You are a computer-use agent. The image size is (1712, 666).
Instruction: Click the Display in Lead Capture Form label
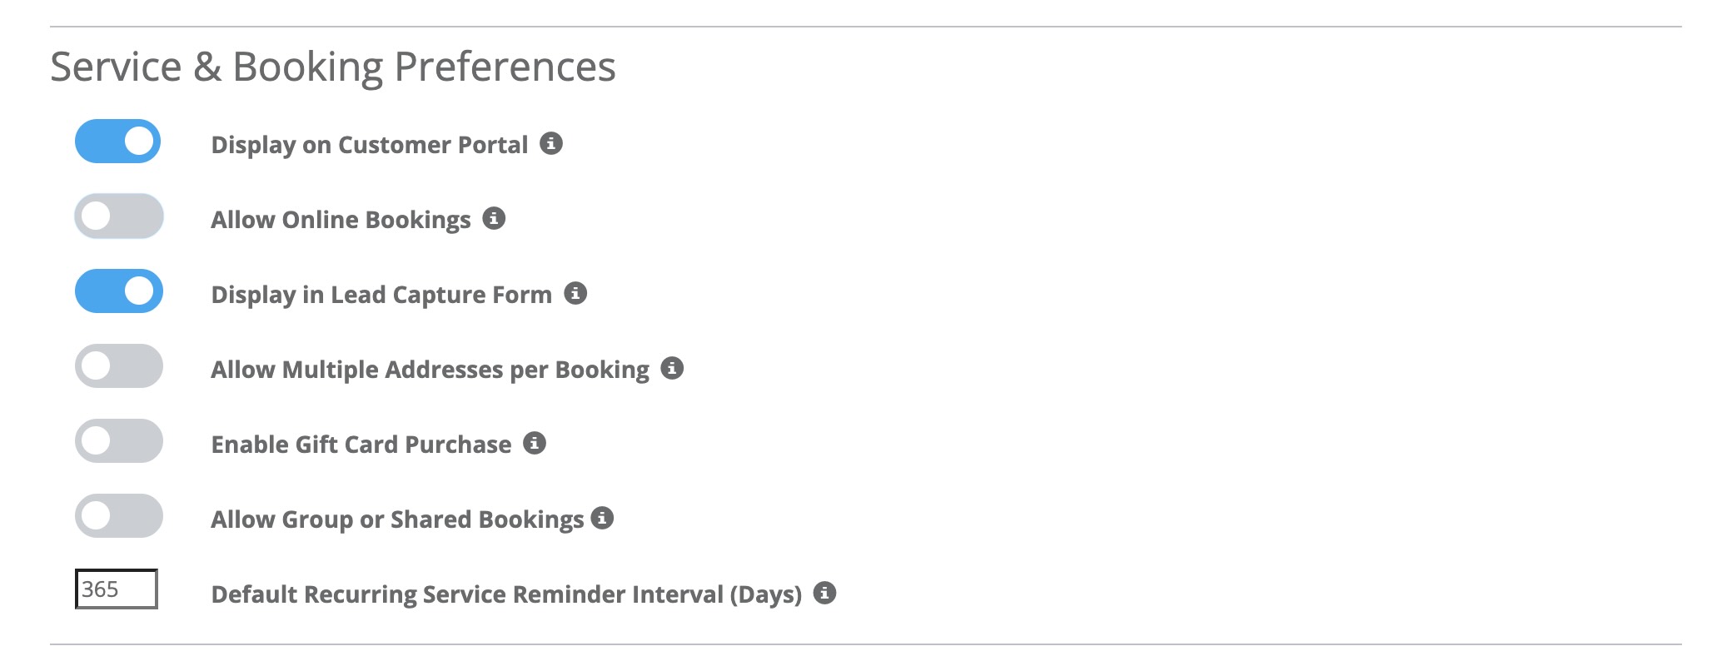381,294
